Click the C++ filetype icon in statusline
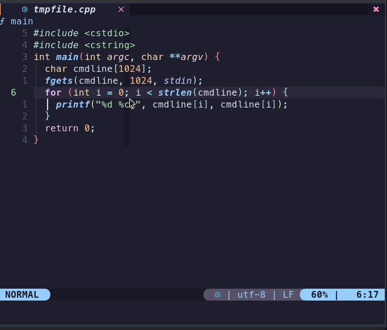This screenshot has width=387, height=330. click(x=217, y=295)
